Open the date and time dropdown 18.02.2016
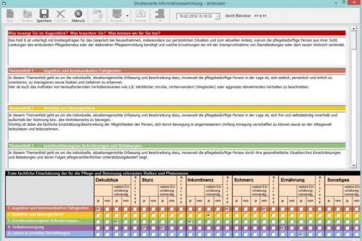 [x=217, y=16]
